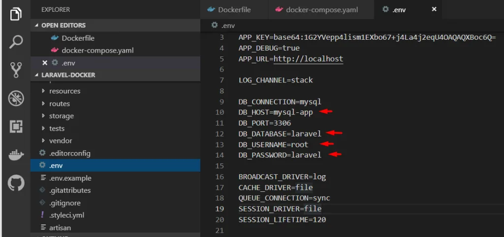The height and width of the screenshot is (237, 504).
Task: Switch to the Dockerfile tab
Action: click(x=234, y=10)
